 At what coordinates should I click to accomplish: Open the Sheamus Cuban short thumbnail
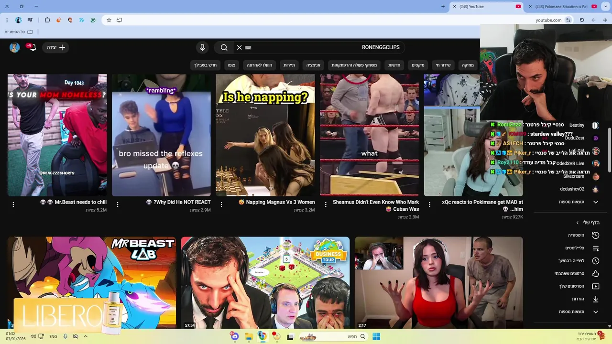pyautogui.click(x=370, y=135)
